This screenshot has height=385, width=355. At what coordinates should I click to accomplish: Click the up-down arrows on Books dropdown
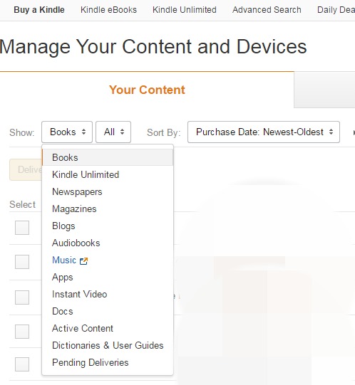click(x=83, y=132)
